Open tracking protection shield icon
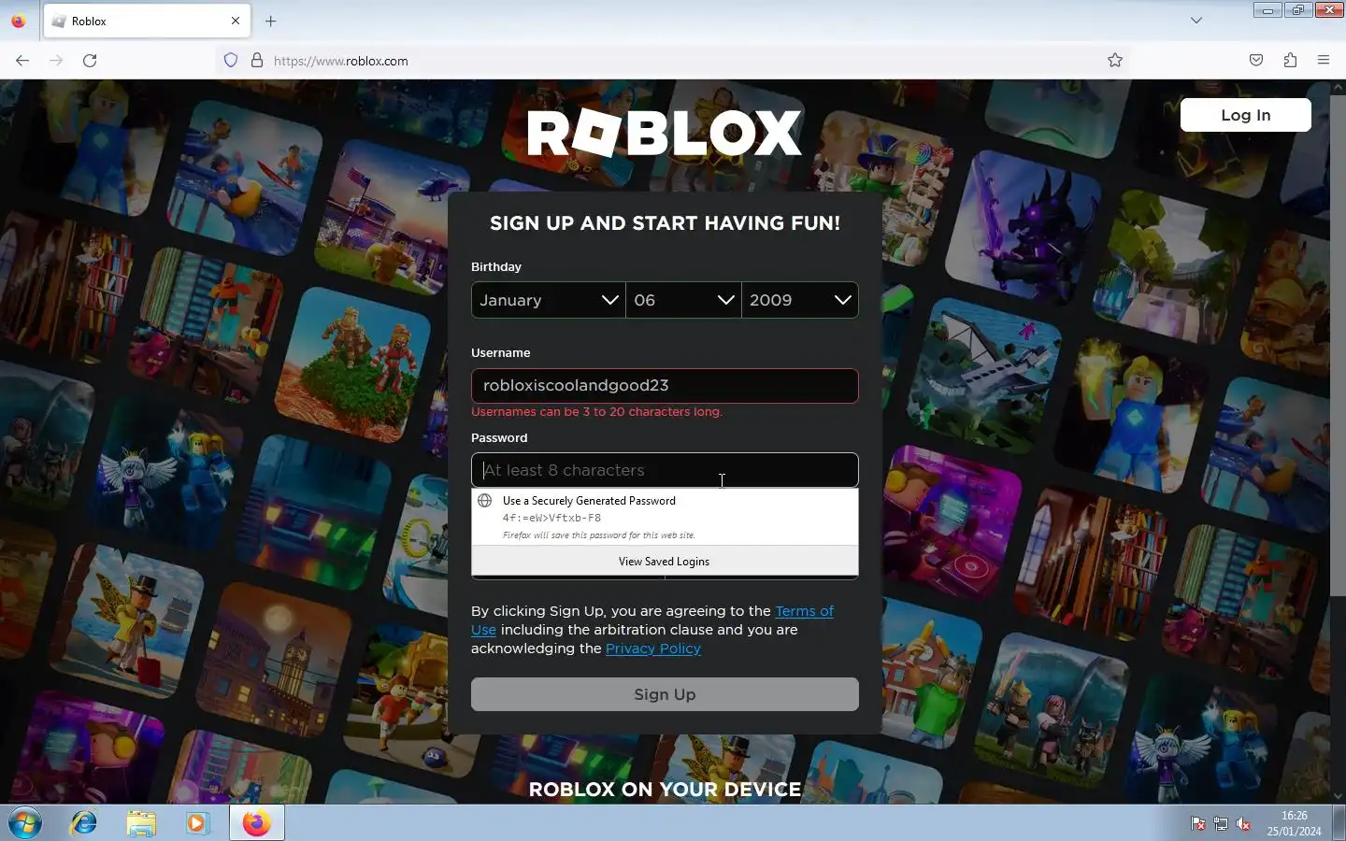The height and width of the screenshot is (841, 1346). coord(231,61)
